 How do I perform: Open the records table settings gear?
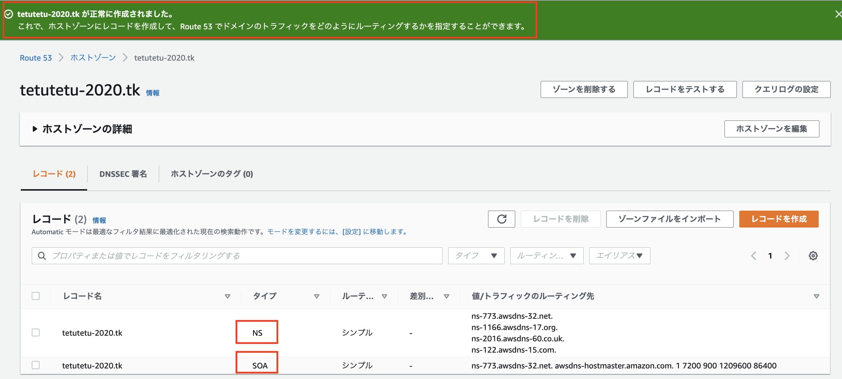pos(813,256)
